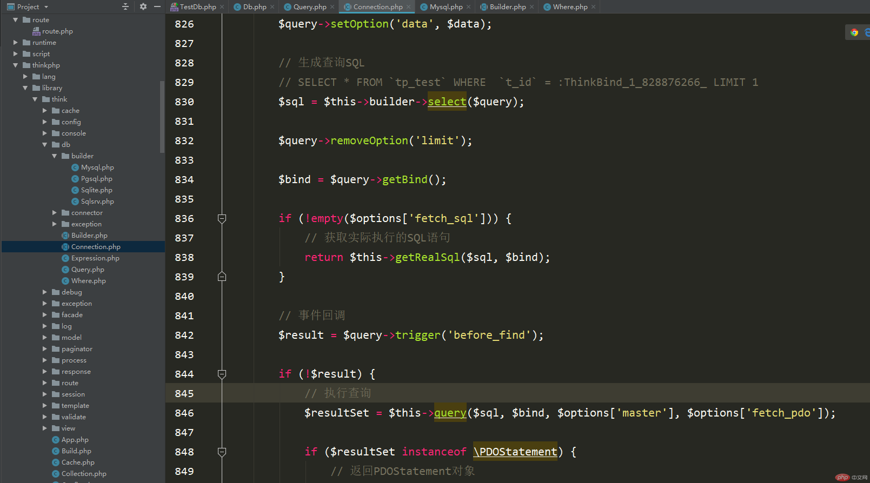Expand the script folder
Image resolution: width=870 pixels, height=483 pixels.
(15, 54)
